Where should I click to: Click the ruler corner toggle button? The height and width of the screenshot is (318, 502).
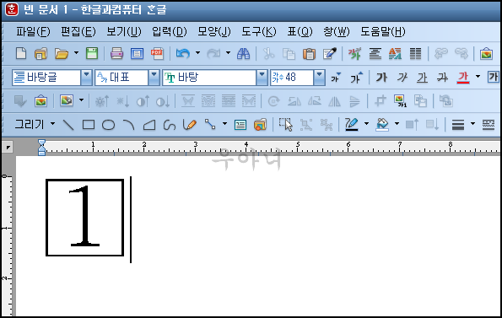[8, 148]
